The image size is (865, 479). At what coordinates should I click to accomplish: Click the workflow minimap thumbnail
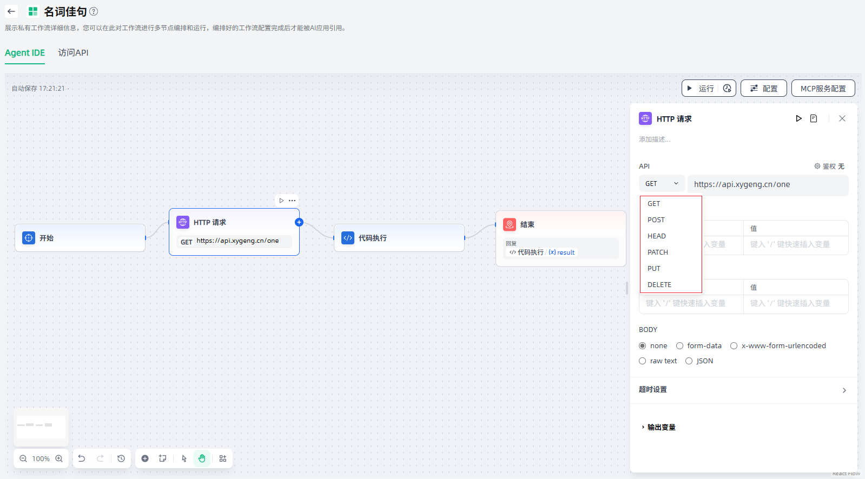point(41,427)
